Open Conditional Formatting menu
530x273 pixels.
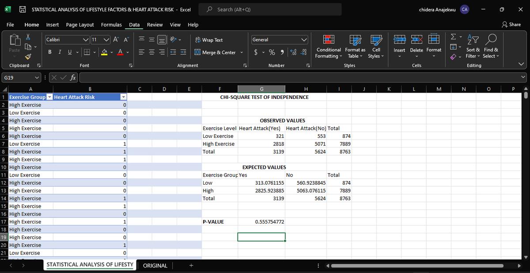click(x=329, y=47)
